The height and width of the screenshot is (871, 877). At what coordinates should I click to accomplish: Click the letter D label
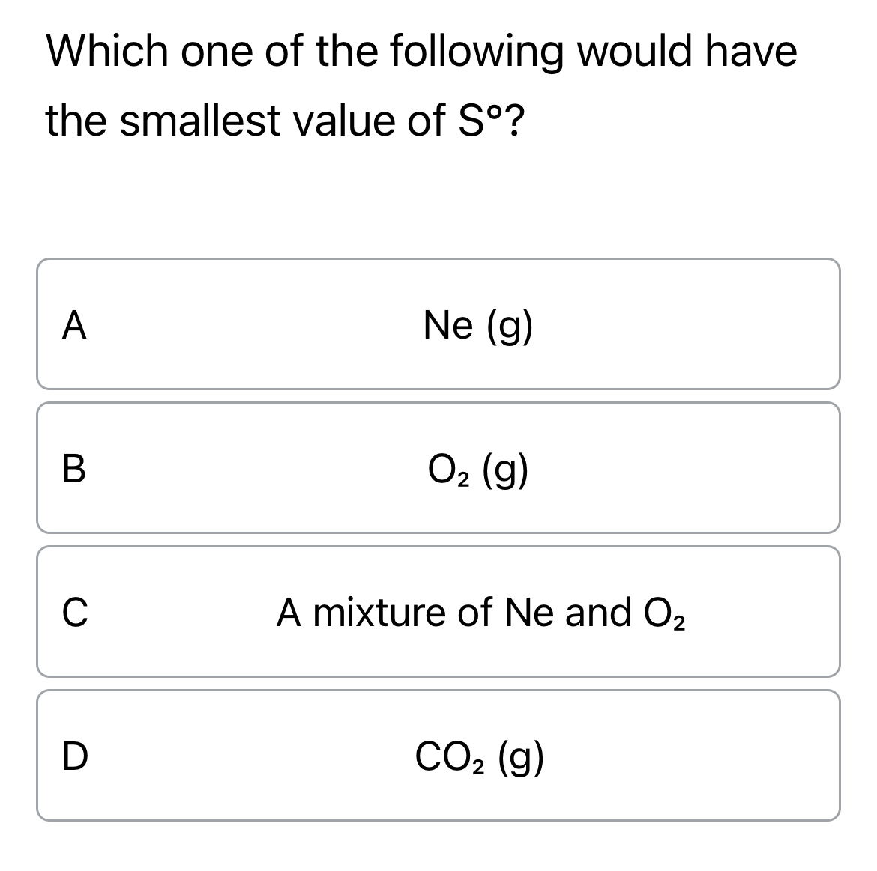(x=75, y=756)
